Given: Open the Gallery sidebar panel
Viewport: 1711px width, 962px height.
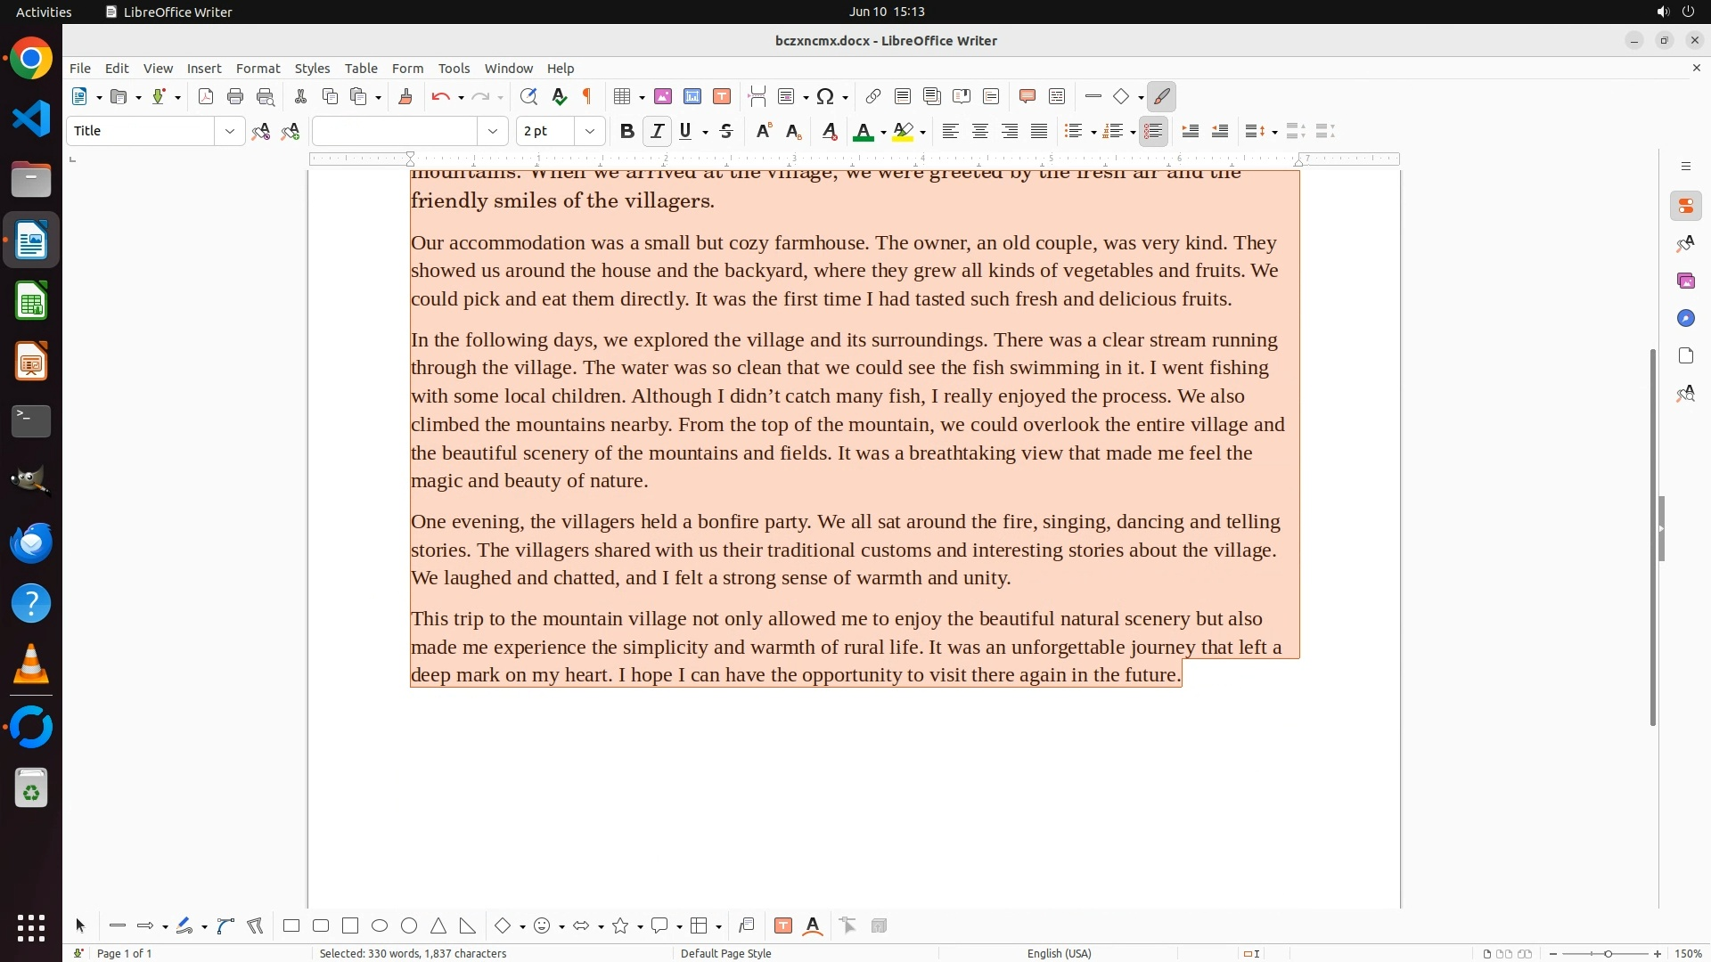Looking at the screenshot, I should (1685, 281).
